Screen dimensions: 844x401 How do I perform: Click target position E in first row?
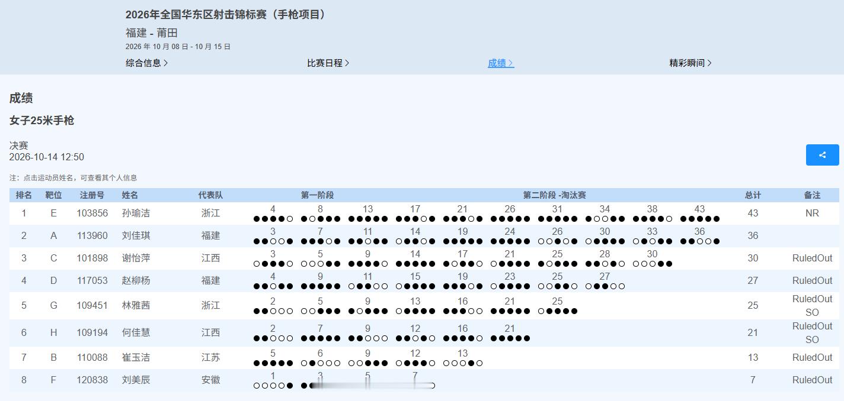click(53, 213)
